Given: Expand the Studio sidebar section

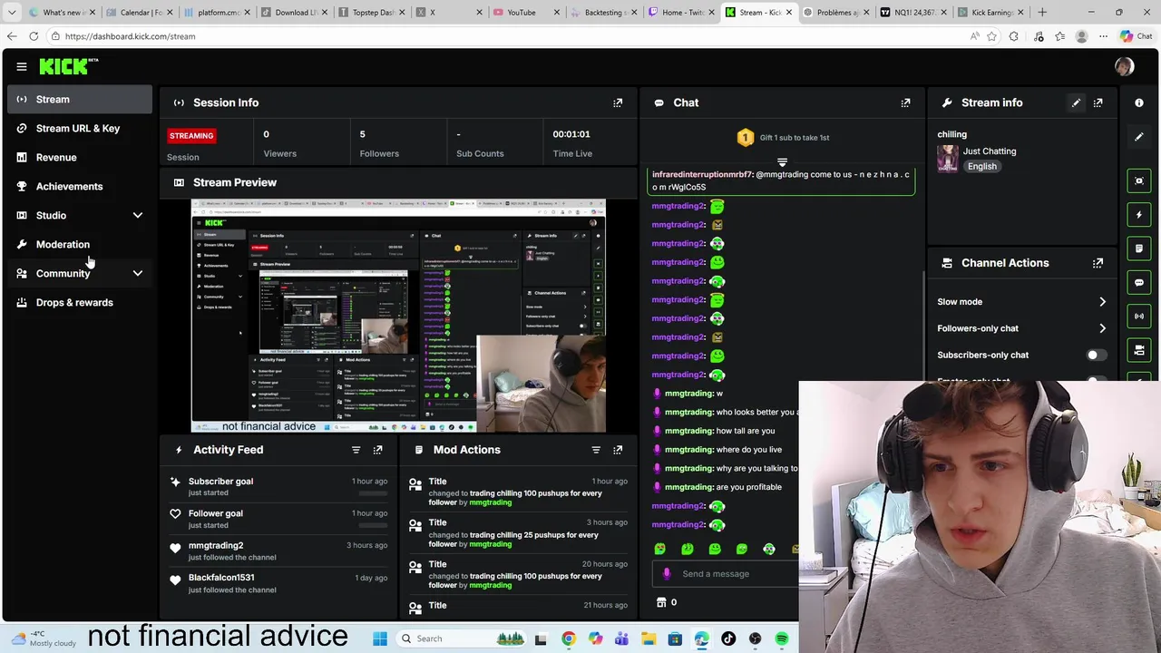Looking at the screenshot, I should point(138,215).
